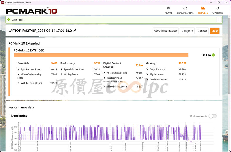Click the PCMARK 10 logo
Screen dimensions: 231x152
tap(31, 11)
